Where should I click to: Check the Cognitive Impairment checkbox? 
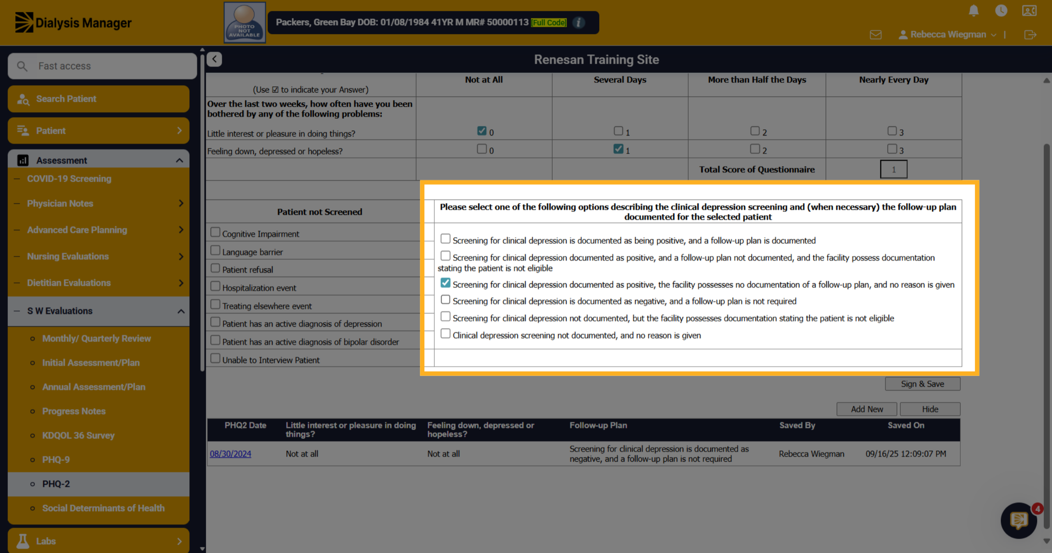coord(215,232)
